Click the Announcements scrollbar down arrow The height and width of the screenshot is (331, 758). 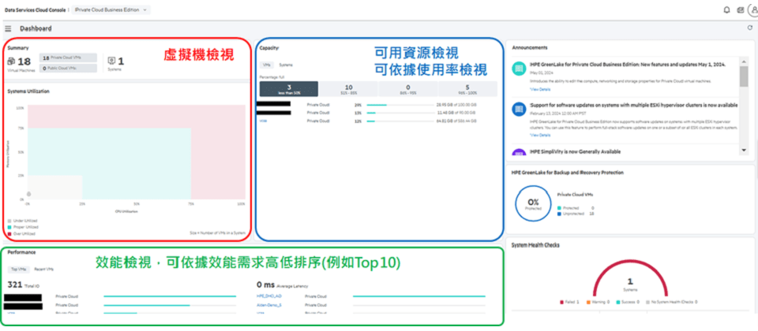click(x=743, y=149)
